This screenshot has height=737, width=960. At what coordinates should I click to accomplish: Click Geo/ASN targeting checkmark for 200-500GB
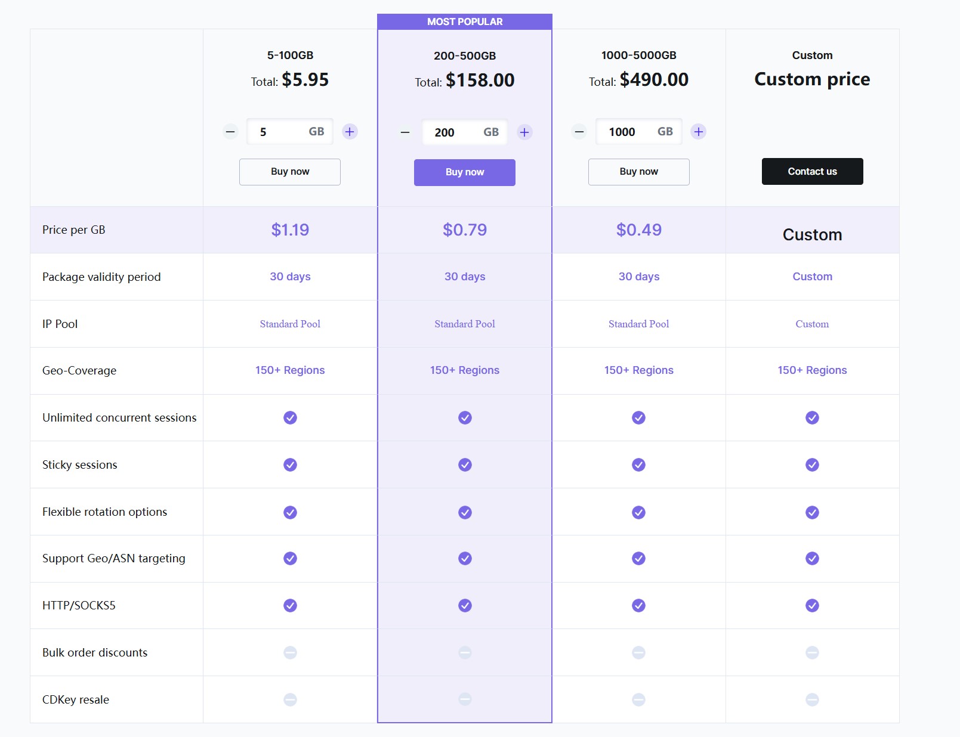(x=465, y=558)
